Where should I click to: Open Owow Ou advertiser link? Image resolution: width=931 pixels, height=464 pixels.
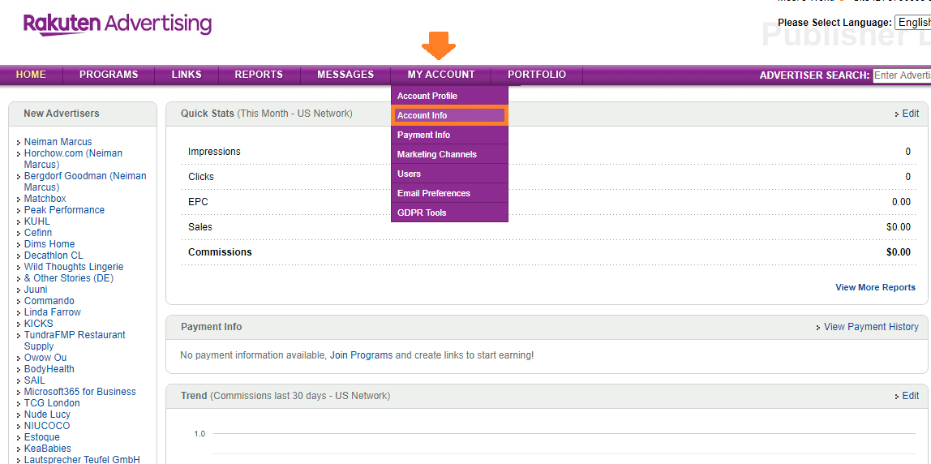click(45, 358)
